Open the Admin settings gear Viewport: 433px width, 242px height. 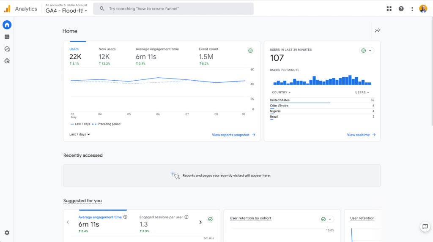(x=7, y=233)
